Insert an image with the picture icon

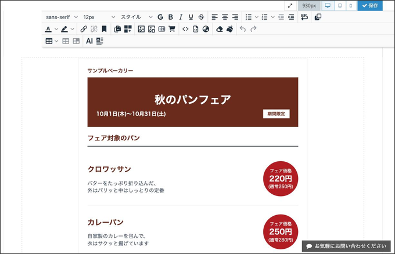141,29
